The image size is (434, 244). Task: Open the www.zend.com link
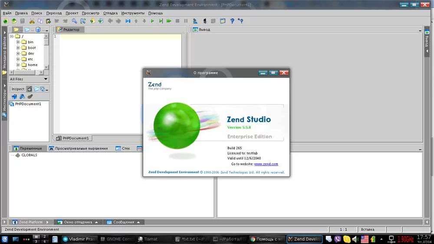266,164
